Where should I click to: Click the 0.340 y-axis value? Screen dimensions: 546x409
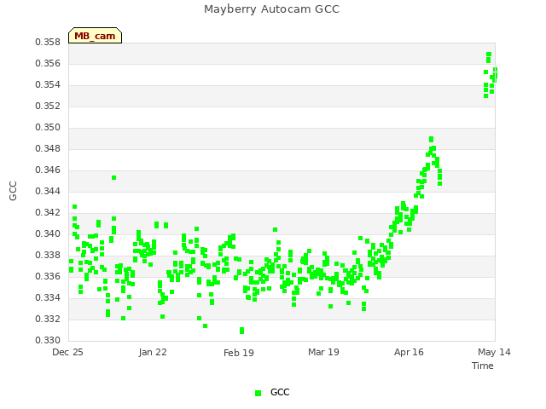48,233
